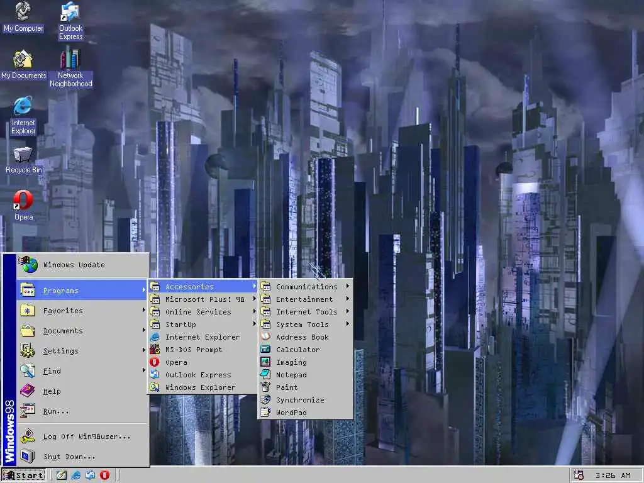Click the MS-DOS Prompt icon
The image size is (644, 483).
[155, 350]
